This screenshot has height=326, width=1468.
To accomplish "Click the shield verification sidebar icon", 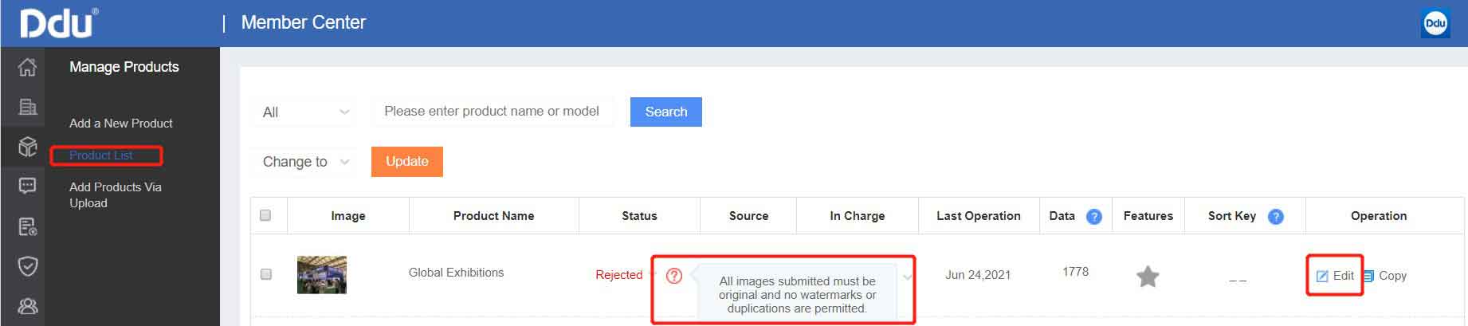I will [x=27, y=266].
